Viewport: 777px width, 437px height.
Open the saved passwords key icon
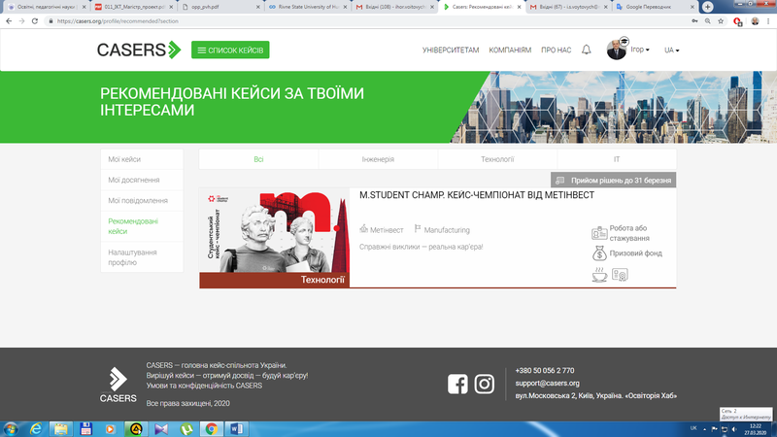(694, 21)
